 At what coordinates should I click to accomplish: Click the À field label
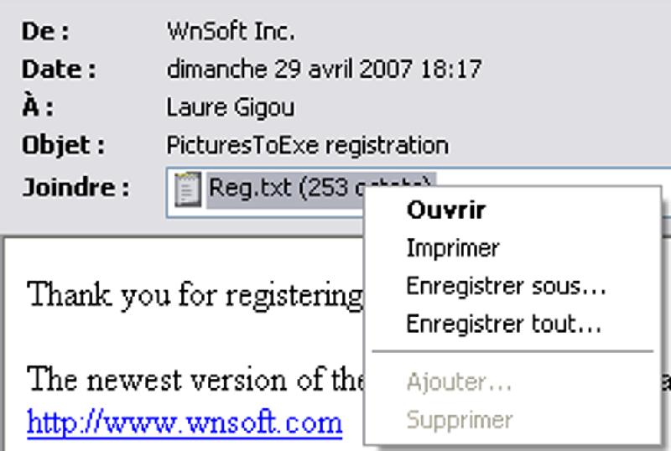[x=38, y=106]
